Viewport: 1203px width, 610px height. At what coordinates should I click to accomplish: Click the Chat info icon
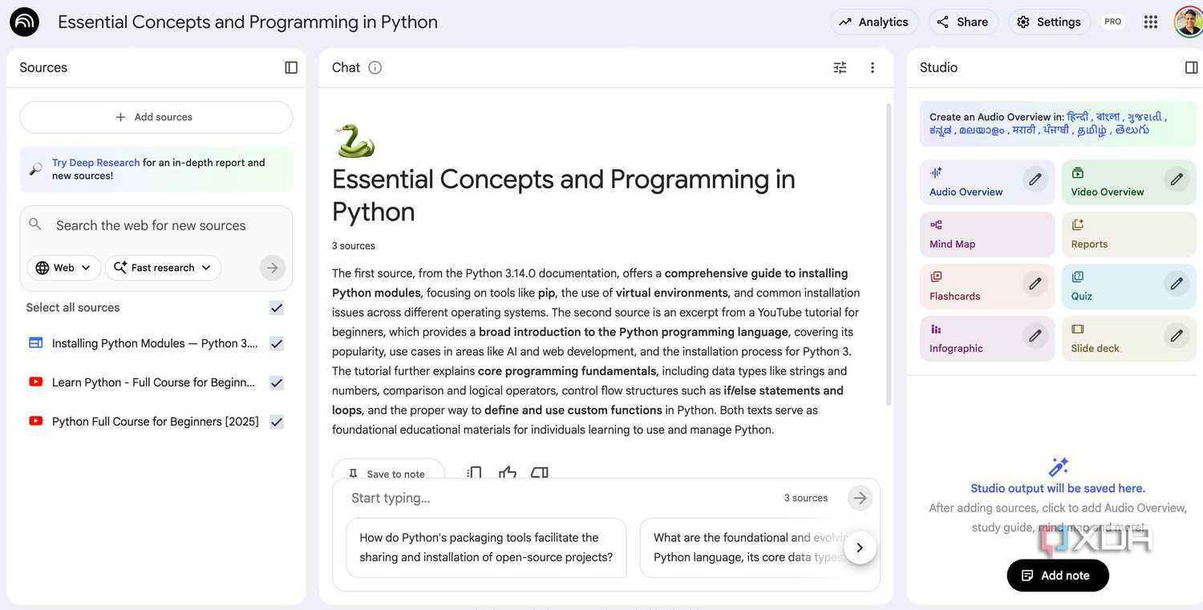(375, 67)
